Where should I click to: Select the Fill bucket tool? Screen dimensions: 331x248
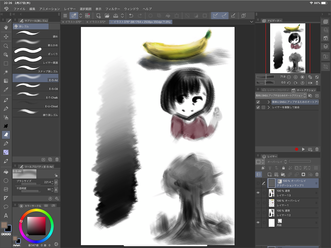click(6, 172)
